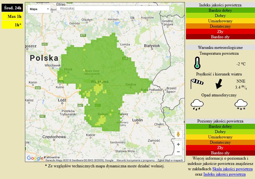The width and height of the screenshot is (255, 179).
Task: Click the Siedlce city label on map
Action: pyautogui.click(x=131, y=84)
